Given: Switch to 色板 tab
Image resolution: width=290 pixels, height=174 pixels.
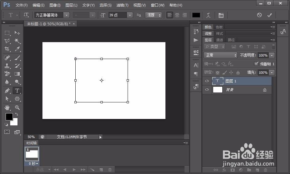Looking at the screenshot, I should (219, 27).
